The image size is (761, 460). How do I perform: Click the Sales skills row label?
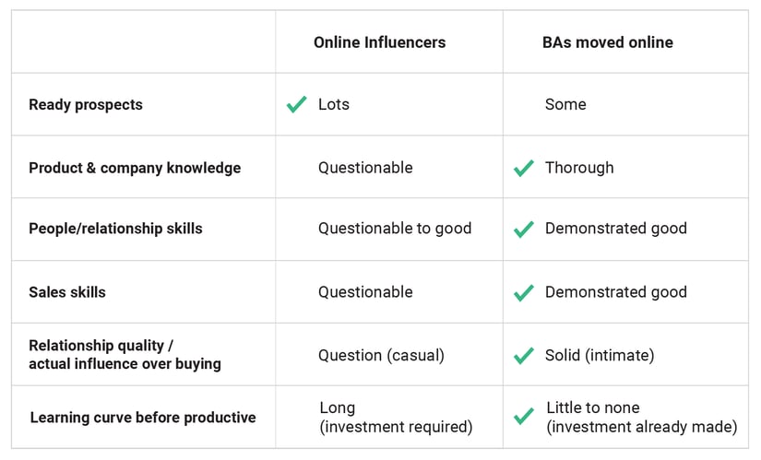click(x=67, y=292)
